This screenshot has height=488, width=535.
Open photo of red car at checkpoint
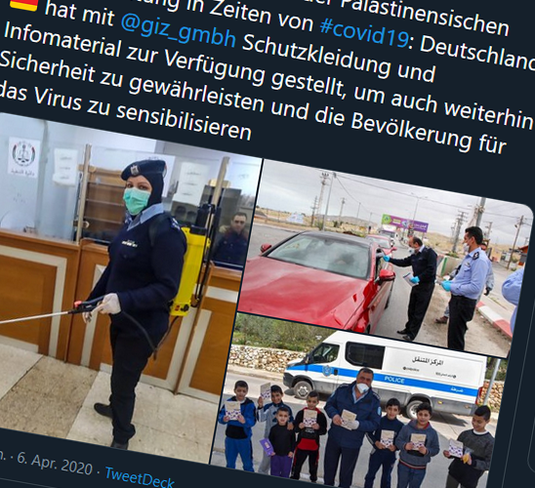pos(384,260)
